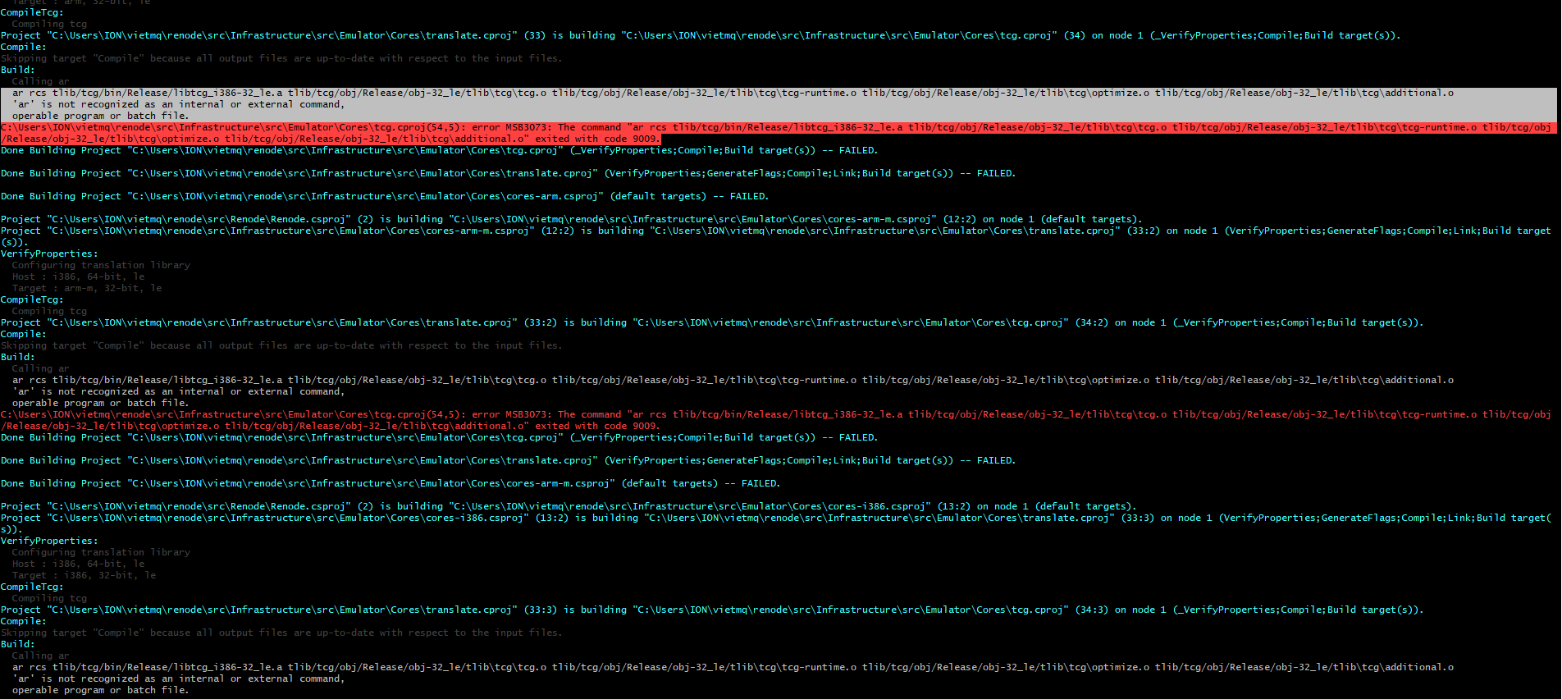Click the line building tcg.cproj (34:3)
1562x699 pixels.
(712, 610)
